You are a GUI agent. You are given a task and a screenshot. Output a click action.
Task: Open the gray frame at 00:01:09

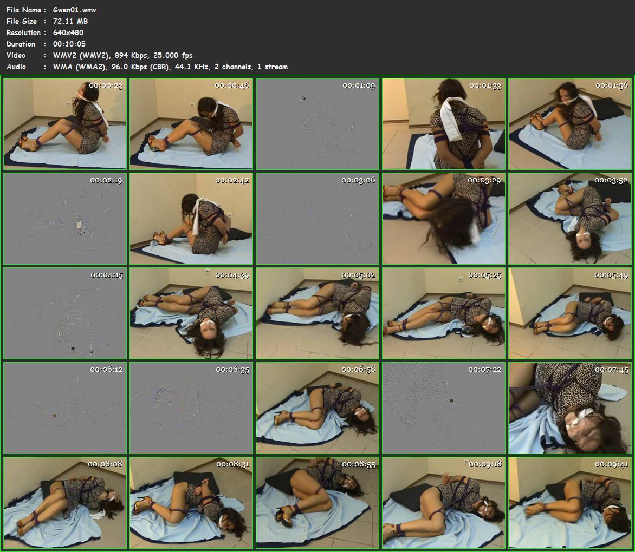317,124
